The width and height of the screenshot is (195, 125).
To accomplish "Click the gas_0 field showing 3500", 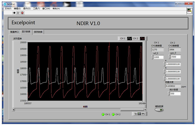I will pos(176,57).
